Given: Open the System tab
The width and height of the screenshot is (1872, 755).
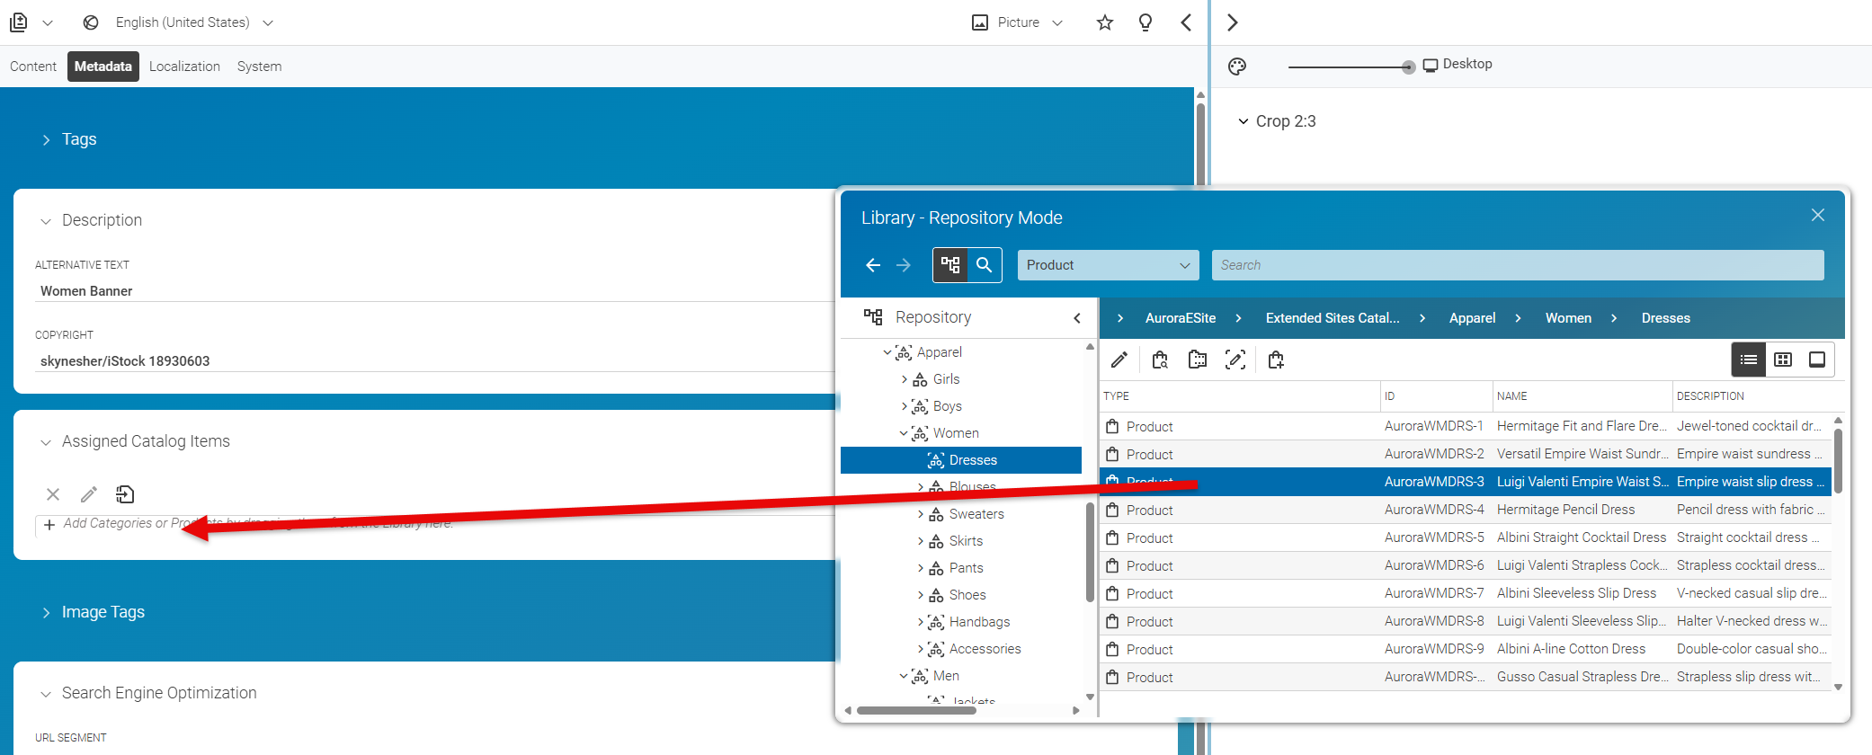Looking at the screenshot, I should point(259,67).
